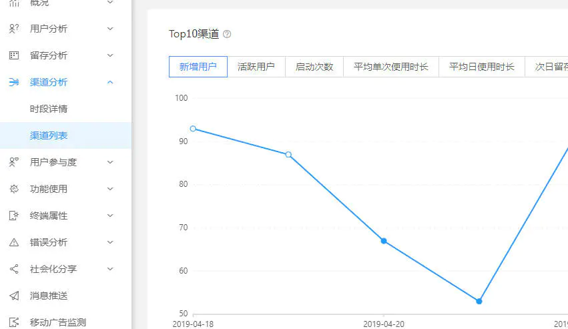Expand the 用户分析 menu chevron
568x329 pixels.
110,29
